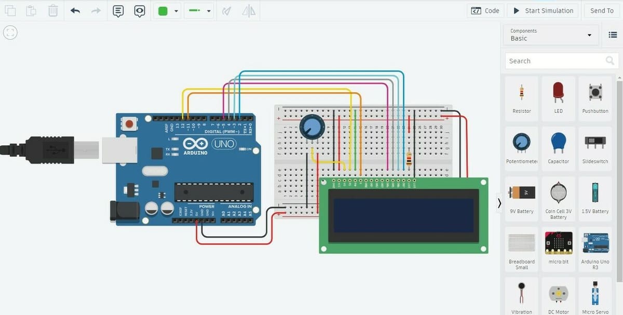Open the Code editor
The height and width of the screenshot is (315, 623).
click(485, 10)
